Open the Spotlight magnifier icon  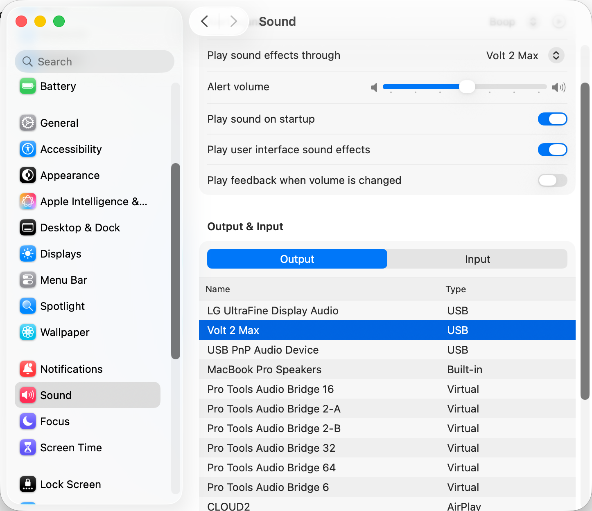pyautogui.click(x=28, y=306)
